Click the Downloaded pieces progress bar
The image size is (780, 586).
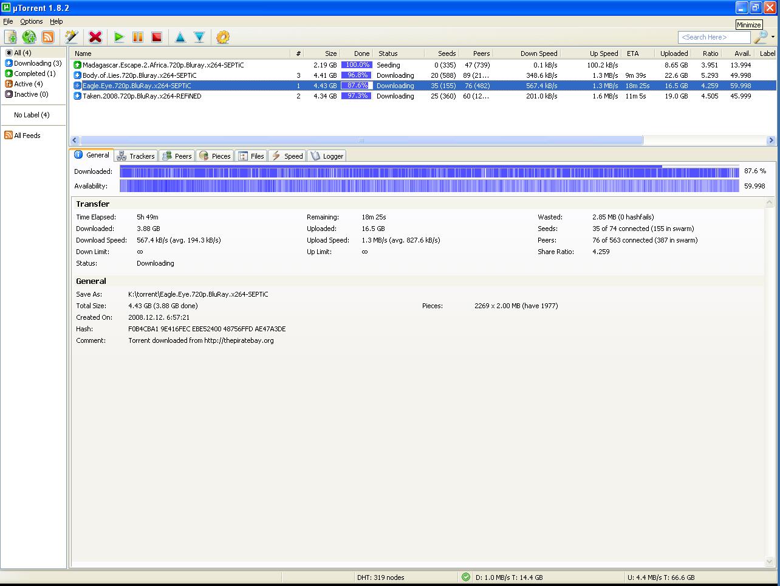coord(429,171)
